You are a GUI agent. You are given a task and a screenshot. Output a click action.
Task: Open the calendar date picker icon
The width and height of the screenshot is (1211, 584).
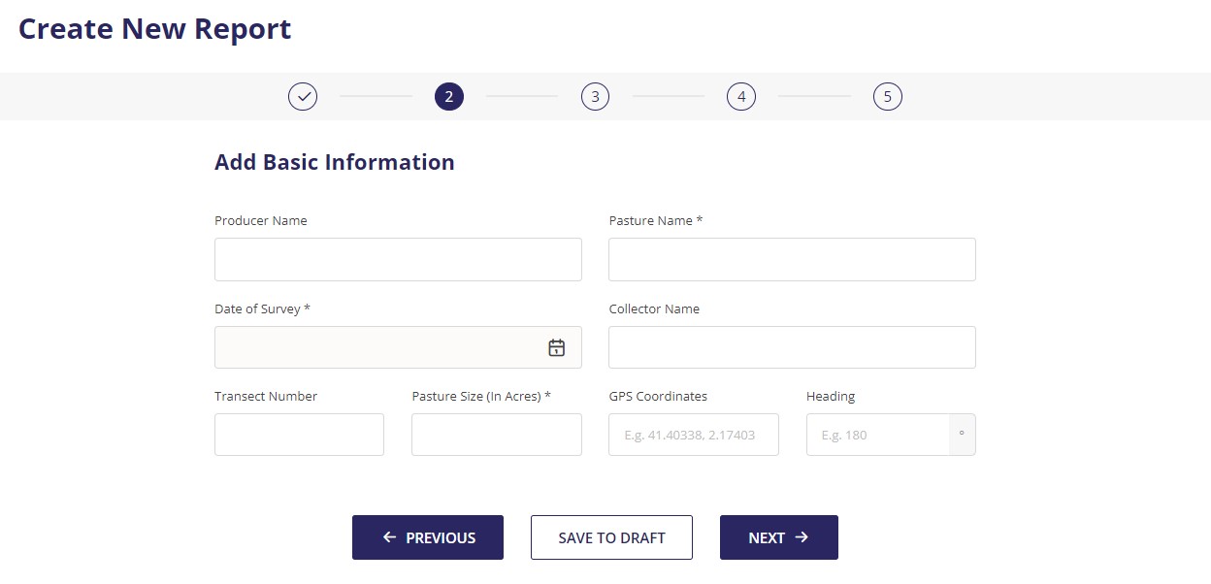(556, 347)
